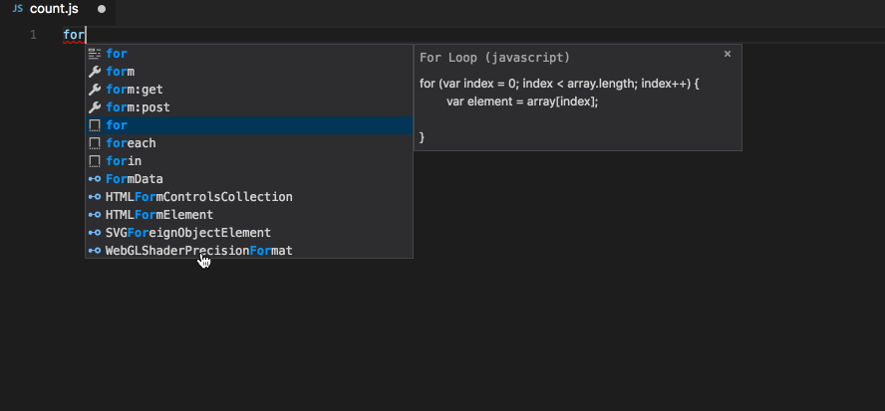This screenshot has height=411, width=885.
Task: Select the 'form:post' suggestion
Action: (249, 107)
